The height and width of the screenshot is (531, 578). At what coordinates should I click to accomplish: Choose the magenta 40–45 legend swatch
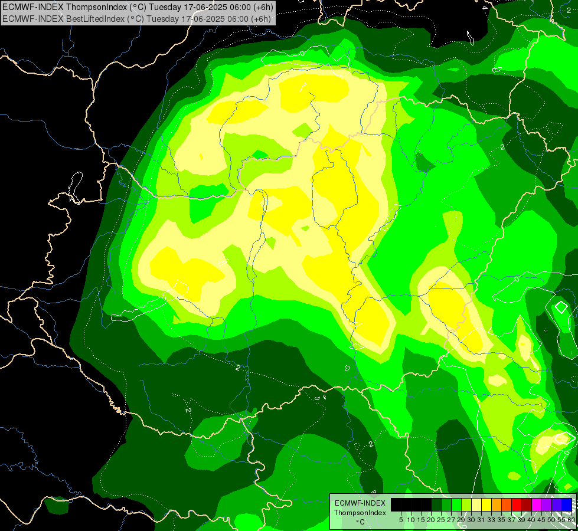click(537, 504)
